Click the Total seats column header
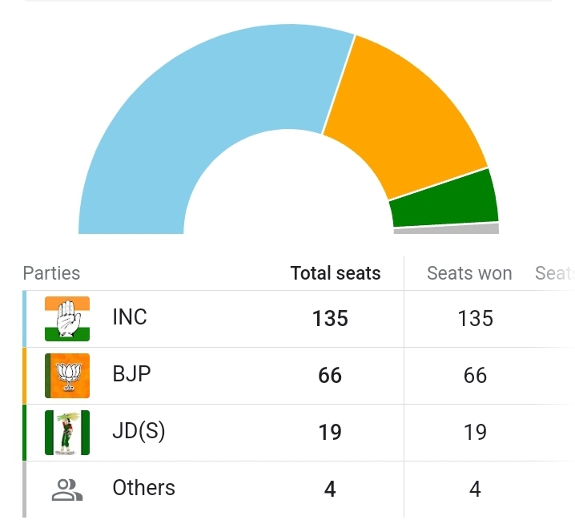 (x=336, y=273)
